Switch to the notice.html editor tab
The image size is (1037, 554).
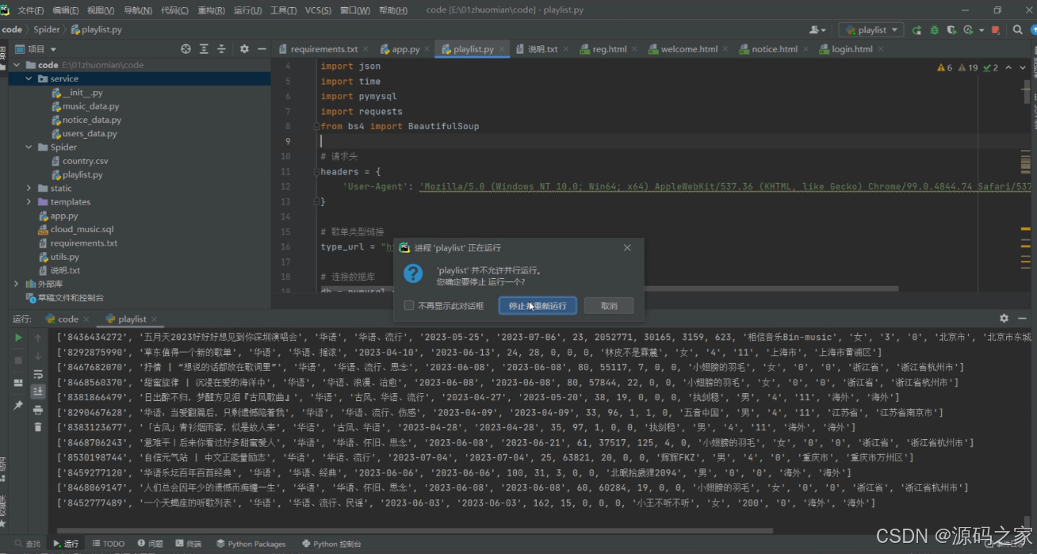[x=774, y=49]
